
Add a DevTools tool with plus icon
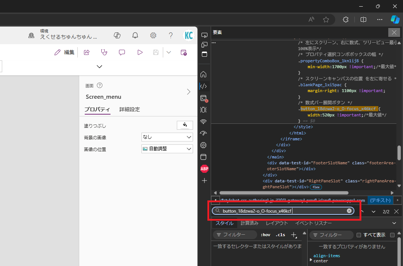coord(204,181)
